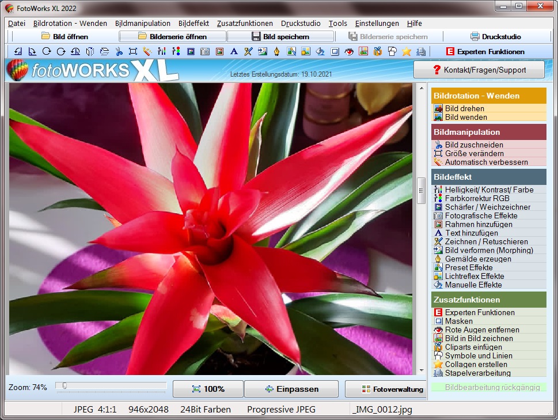Open the Zusatzfunktionen menu
The width and height of the screenshot is (558, 420).
(245, 24)
